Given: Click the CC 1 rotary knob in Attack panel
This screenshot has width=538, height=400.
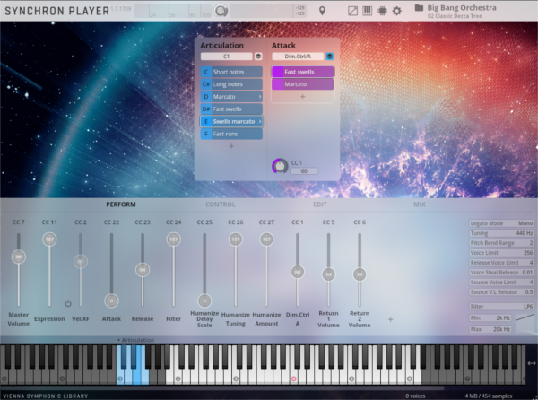Looking at the screenshot, I should tap(280, 167).
